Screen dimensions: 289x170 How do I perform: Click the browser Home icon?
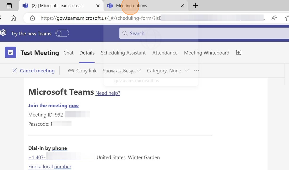[x=13, y=18]
